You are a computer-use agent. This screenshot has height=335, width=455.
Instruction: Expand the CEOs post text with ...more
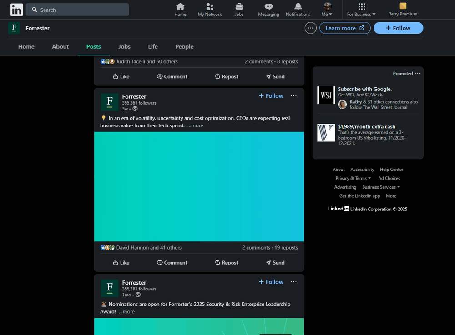coord(195,125)
